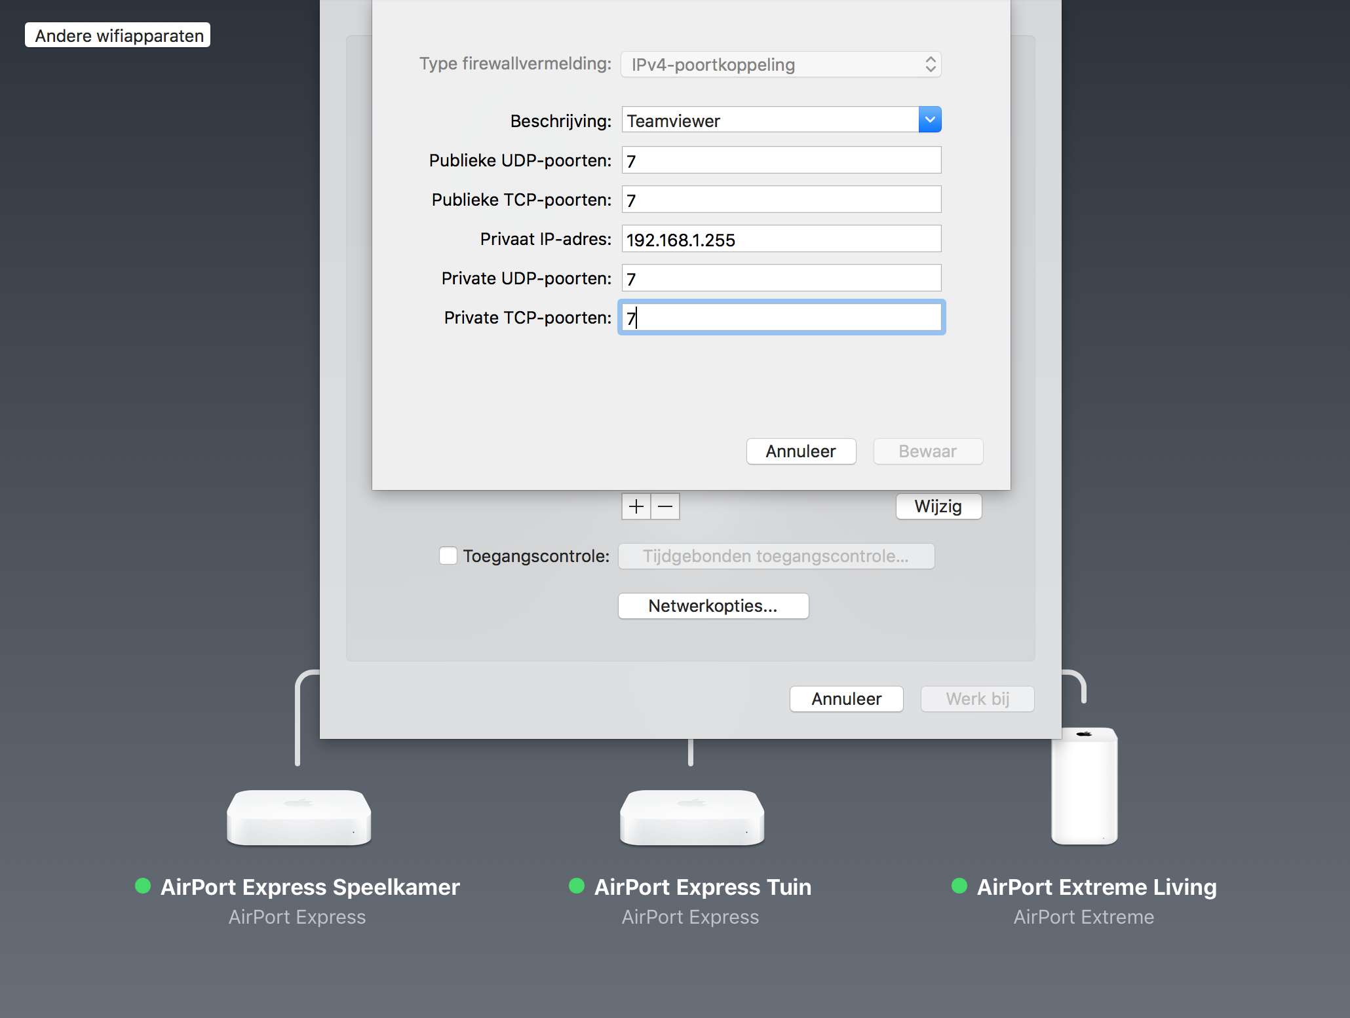This screenshot has width=1350, height=1018.
Task: Click the Private TCP-poorten field
Action: pyautogui.click(x=781, y=317)
